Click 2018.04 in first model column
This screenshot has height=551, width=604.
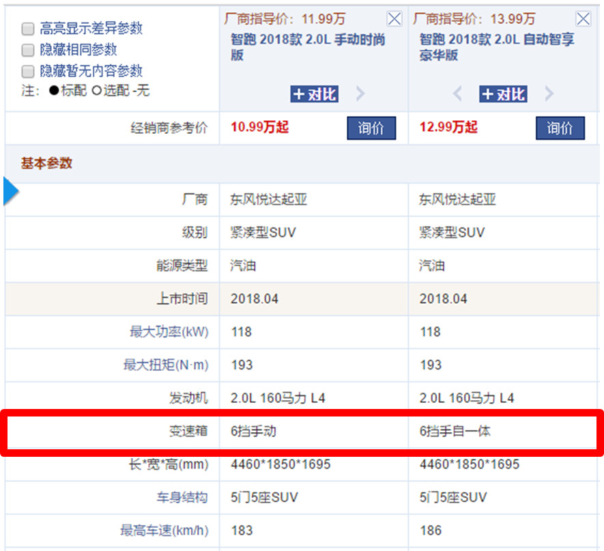(255, 299)
